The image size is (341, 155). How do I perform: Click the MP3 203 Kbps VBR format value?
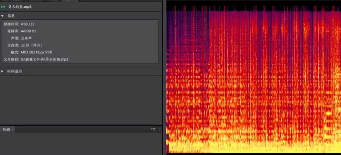[36, 52]
